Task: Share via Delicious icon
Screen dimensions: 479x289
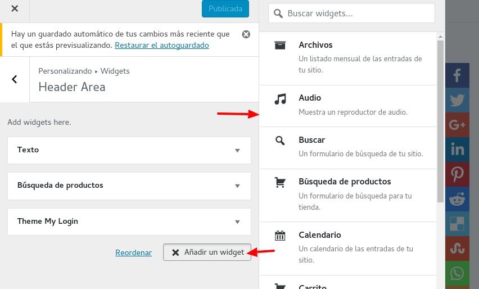Action: point(457,224)
